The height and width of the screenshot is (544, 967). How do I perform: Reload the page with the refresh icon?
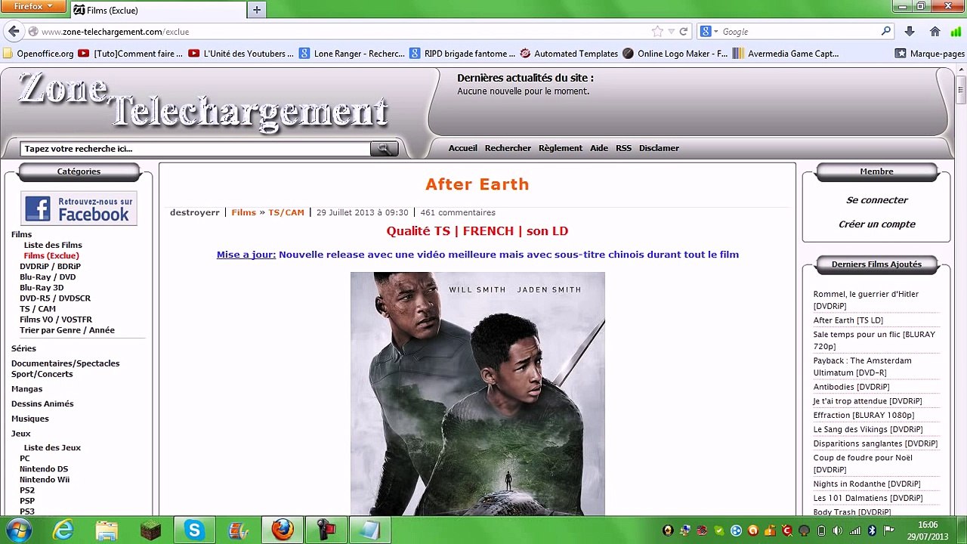click(684, 32)
